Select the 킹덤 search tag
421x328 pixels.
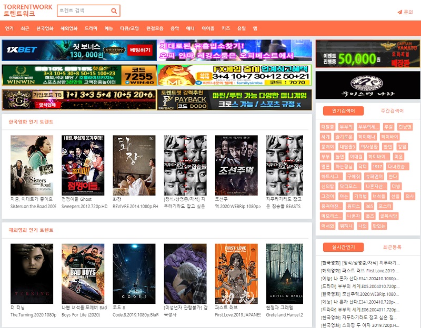point(402,147)
